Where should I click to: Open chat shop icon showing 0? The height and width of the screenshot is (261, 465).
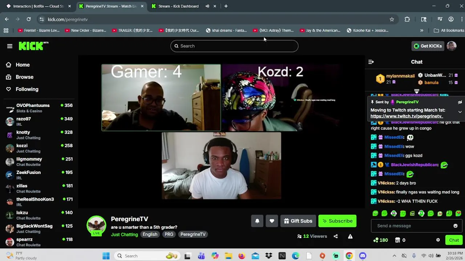pyautogui.click(x=400, y=240)
